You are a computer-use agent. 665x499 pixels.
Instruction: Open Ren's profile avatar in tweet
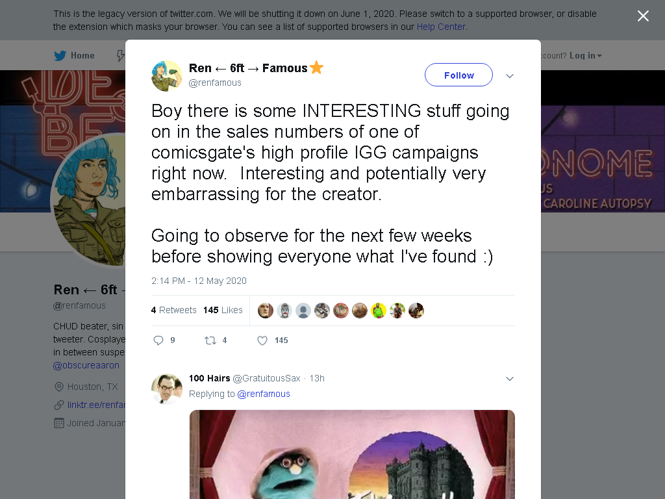click(167, 76)
